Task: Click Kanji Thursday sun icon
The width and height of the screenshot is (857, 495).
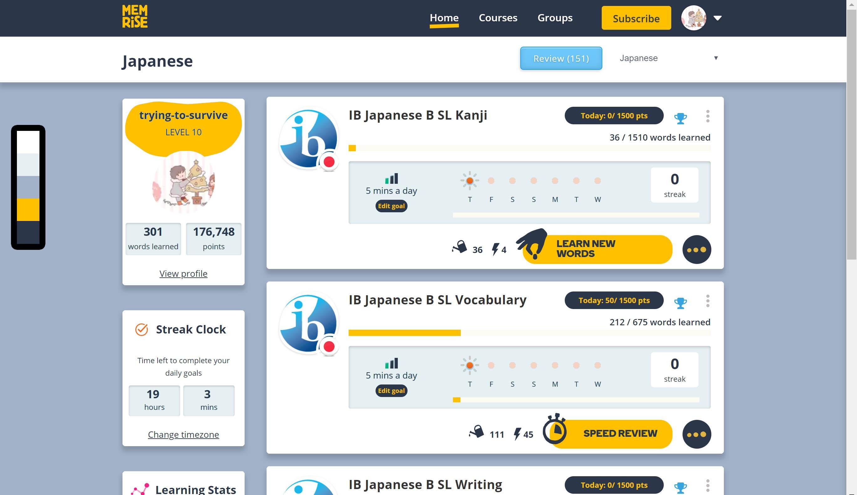Action: (x=470, y=181)
